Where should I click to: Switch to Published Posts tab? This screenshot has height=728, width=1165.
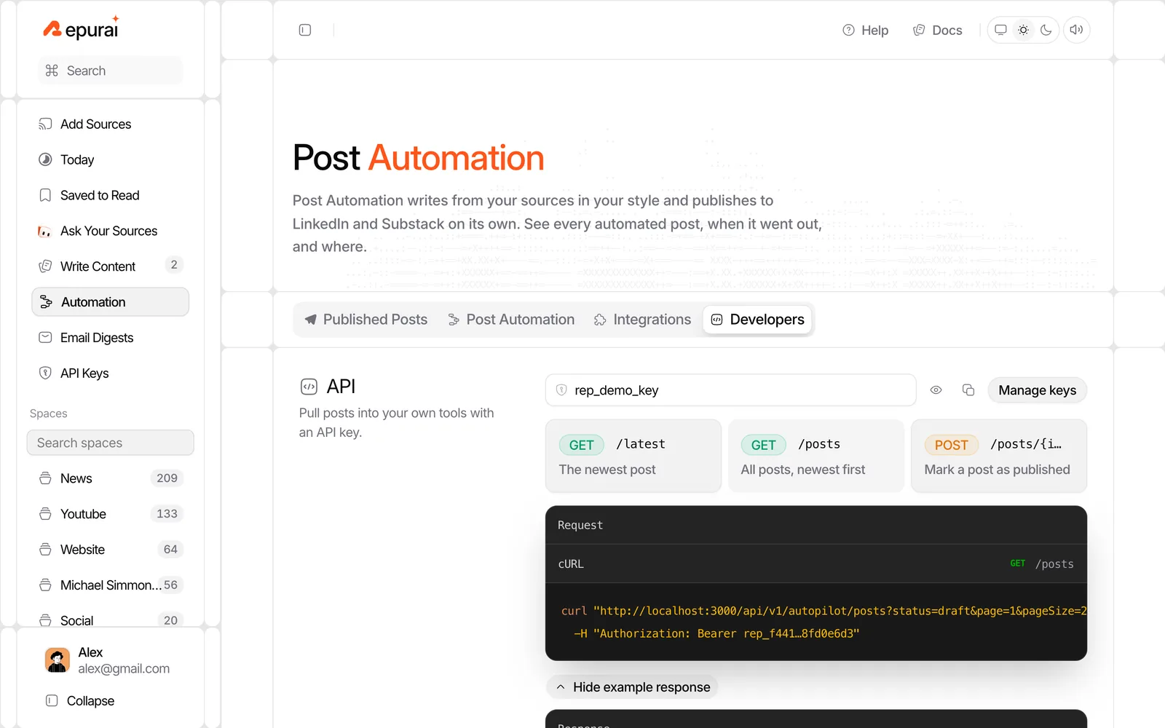coord(366,320)
